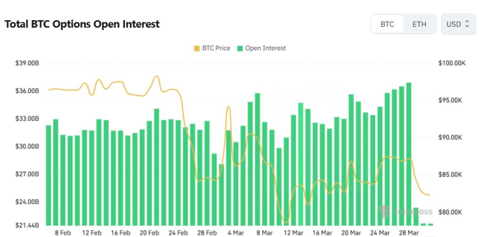Image resolution: width=482 pixels, height=237 pixels.
Task: Select the tallest Open Interest bar near 28 Mar
Action: click(x=409, y=154)
